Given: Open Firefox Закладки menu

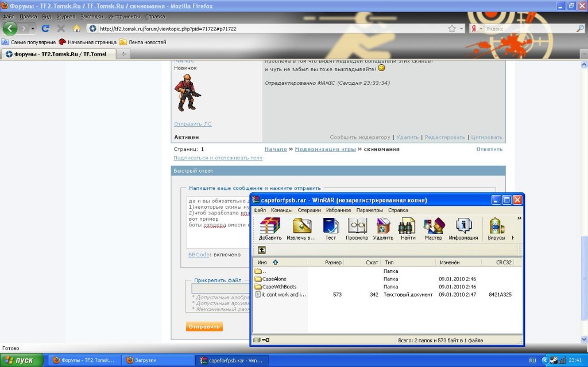Looking at the screenshot, I should coord(92,17).
